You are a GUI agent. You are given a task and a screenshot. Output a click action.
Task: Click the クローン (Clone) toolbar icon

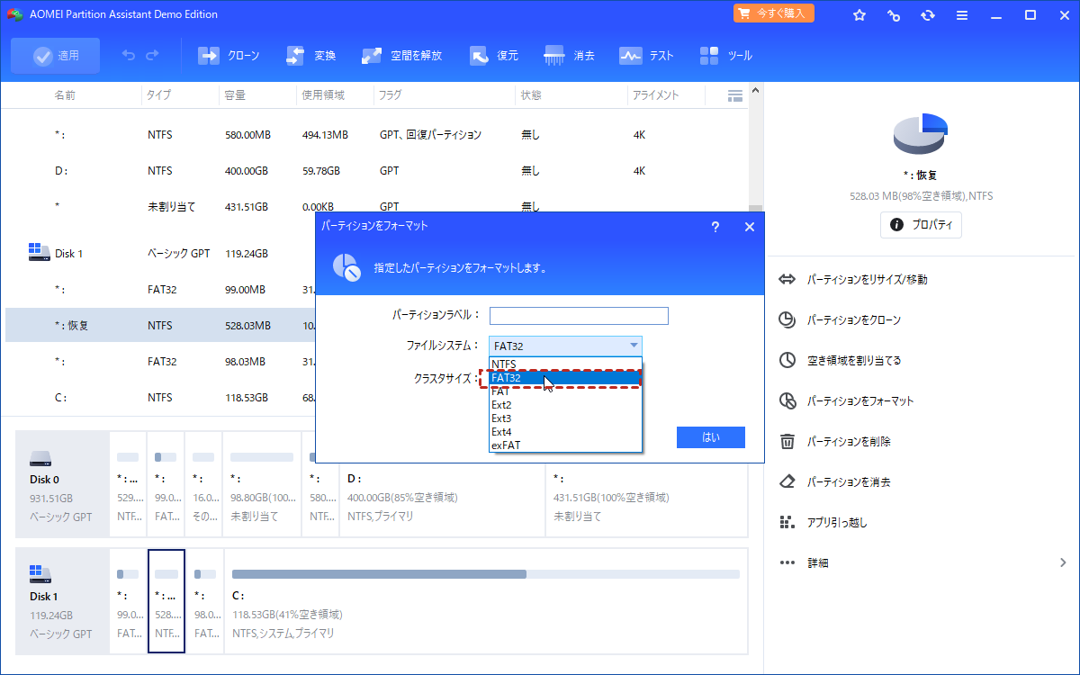(209, 56)
